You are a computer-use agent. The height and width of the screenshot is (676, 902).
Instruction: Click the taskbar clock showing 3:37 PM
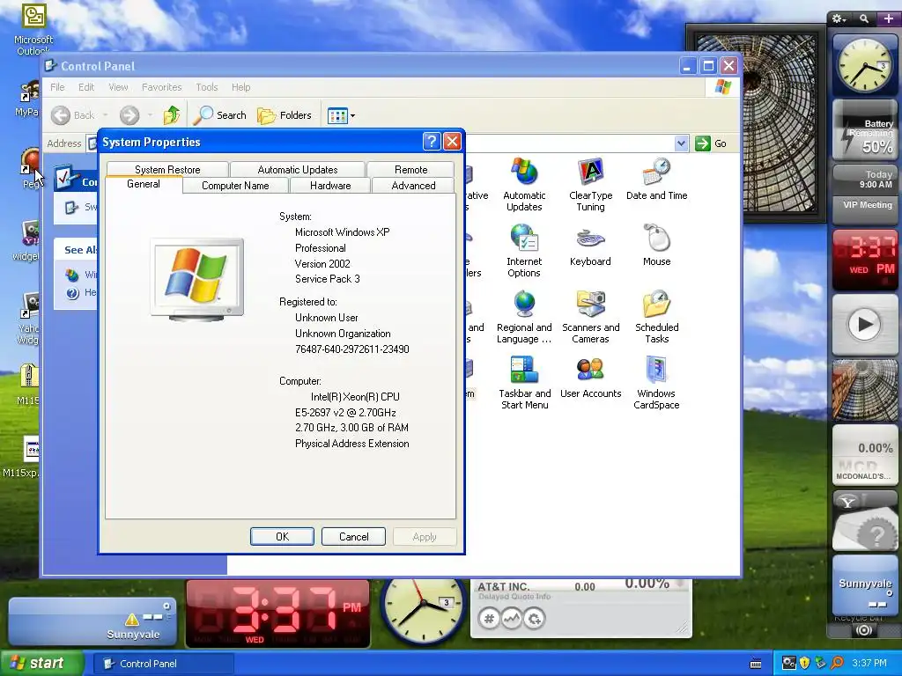[869, 663]
